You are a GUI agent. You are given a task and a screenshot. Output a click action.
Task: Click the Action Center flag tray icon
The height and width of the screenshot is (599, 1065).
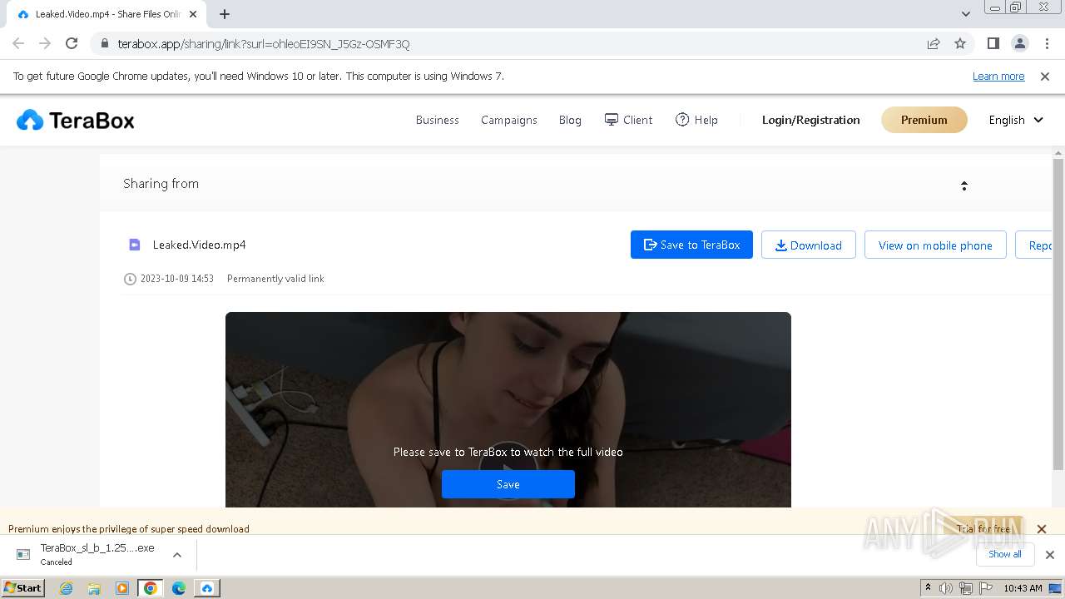[984, 588]
